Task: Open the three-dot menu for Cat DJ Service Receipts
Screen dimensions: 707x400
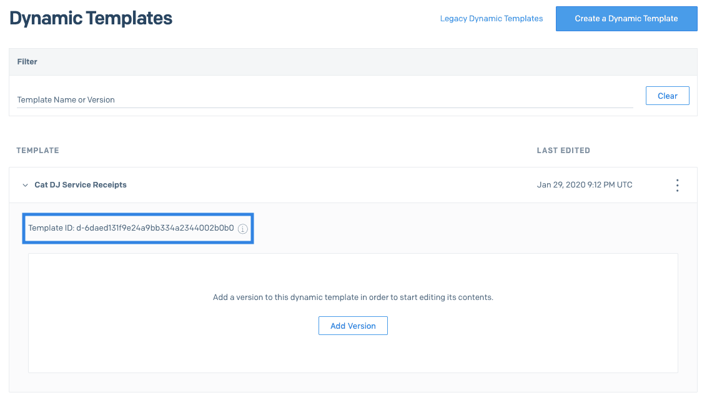Action: [677, 186]
